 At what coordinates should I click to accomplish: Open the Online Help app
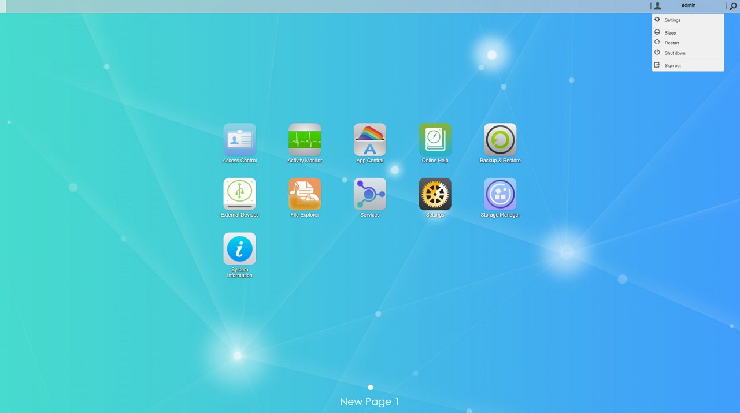click(x=435, y=140)
